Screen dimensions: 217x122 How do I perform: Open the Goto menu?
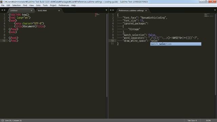click(x=38, y=5)
